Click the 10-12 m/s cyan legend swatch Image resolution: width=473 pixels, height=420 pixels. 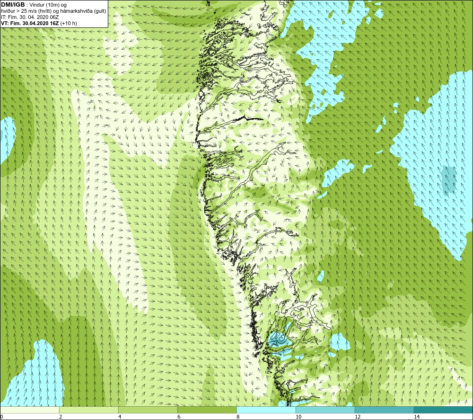[325, 410]
